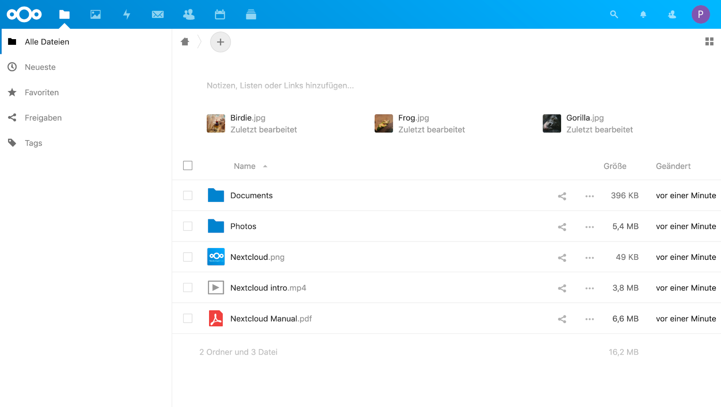This screenshot has width=721, height=407.
Task: Share the Nextcloud intro.mp4 file
Action: (562, 288)
